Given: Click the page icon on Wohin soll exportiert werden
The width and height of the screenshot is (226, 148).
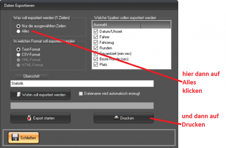Looking at the screenshot, I should [18, 95].
